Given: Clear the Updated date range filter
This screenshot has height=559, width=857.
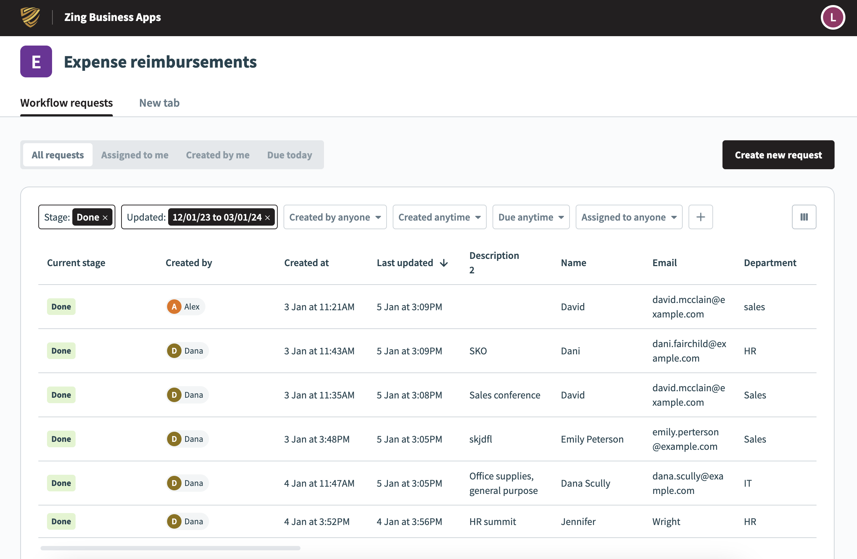Looking at the screenshot, I should 268,217.
